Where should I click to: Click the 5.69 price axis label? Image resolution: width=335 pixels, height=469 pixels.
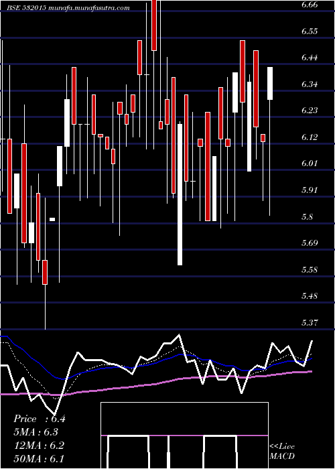click(x=310, y=243)
